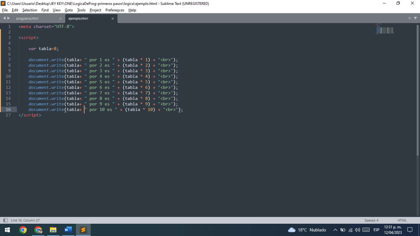
Task: Open the Help menu
Action: click(132, 10)
